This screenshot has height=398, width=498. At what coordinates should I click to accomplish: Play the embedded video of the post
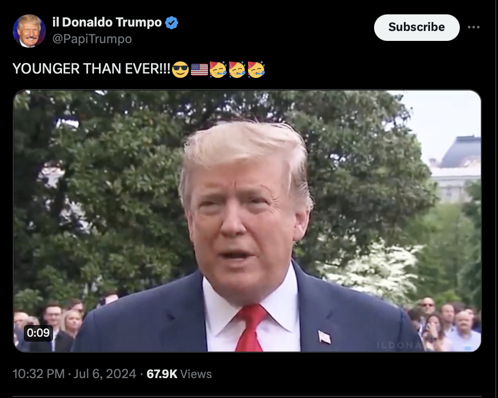click(247, 221)
